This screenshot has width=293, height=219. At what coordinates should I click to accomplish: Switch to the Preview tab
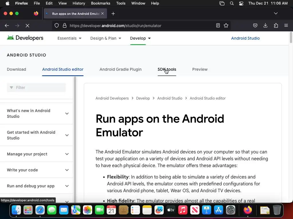pos(200,69)
